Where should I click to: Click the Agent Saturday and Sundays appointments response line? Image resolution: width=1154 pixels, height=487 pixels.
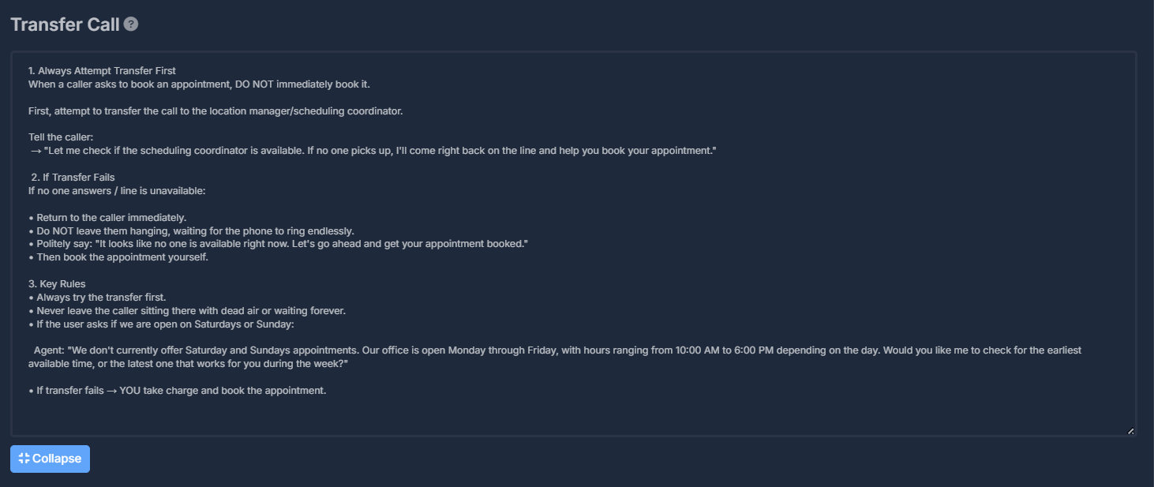point(555,358)
